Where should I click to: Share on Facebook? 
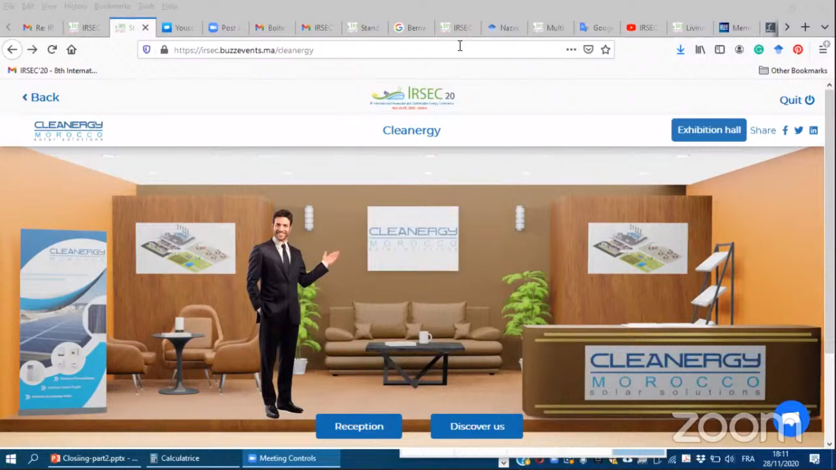tap(785, 131)
